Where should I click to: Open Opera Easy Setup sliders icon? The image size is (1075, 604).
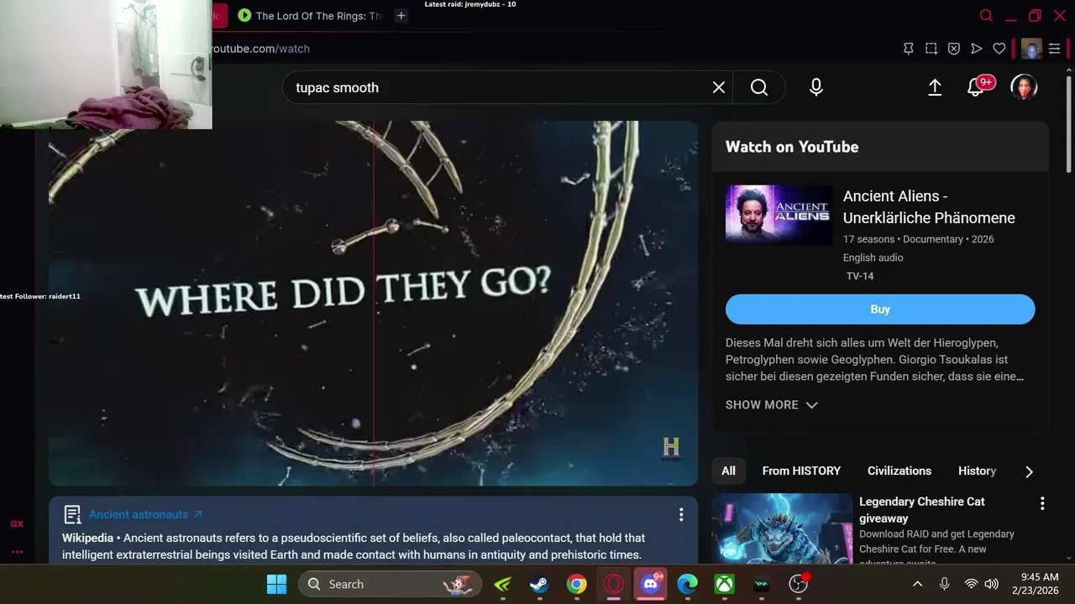click(x=1055, y=49)
